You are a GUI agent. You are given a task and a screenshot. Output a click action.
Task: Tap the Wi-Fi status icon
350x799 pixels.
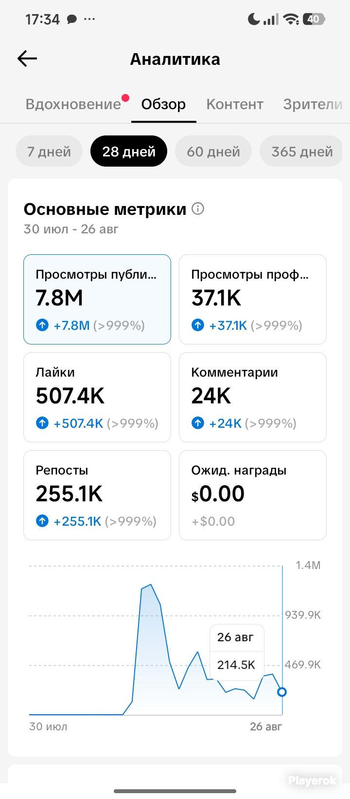(x=291, y=19)
